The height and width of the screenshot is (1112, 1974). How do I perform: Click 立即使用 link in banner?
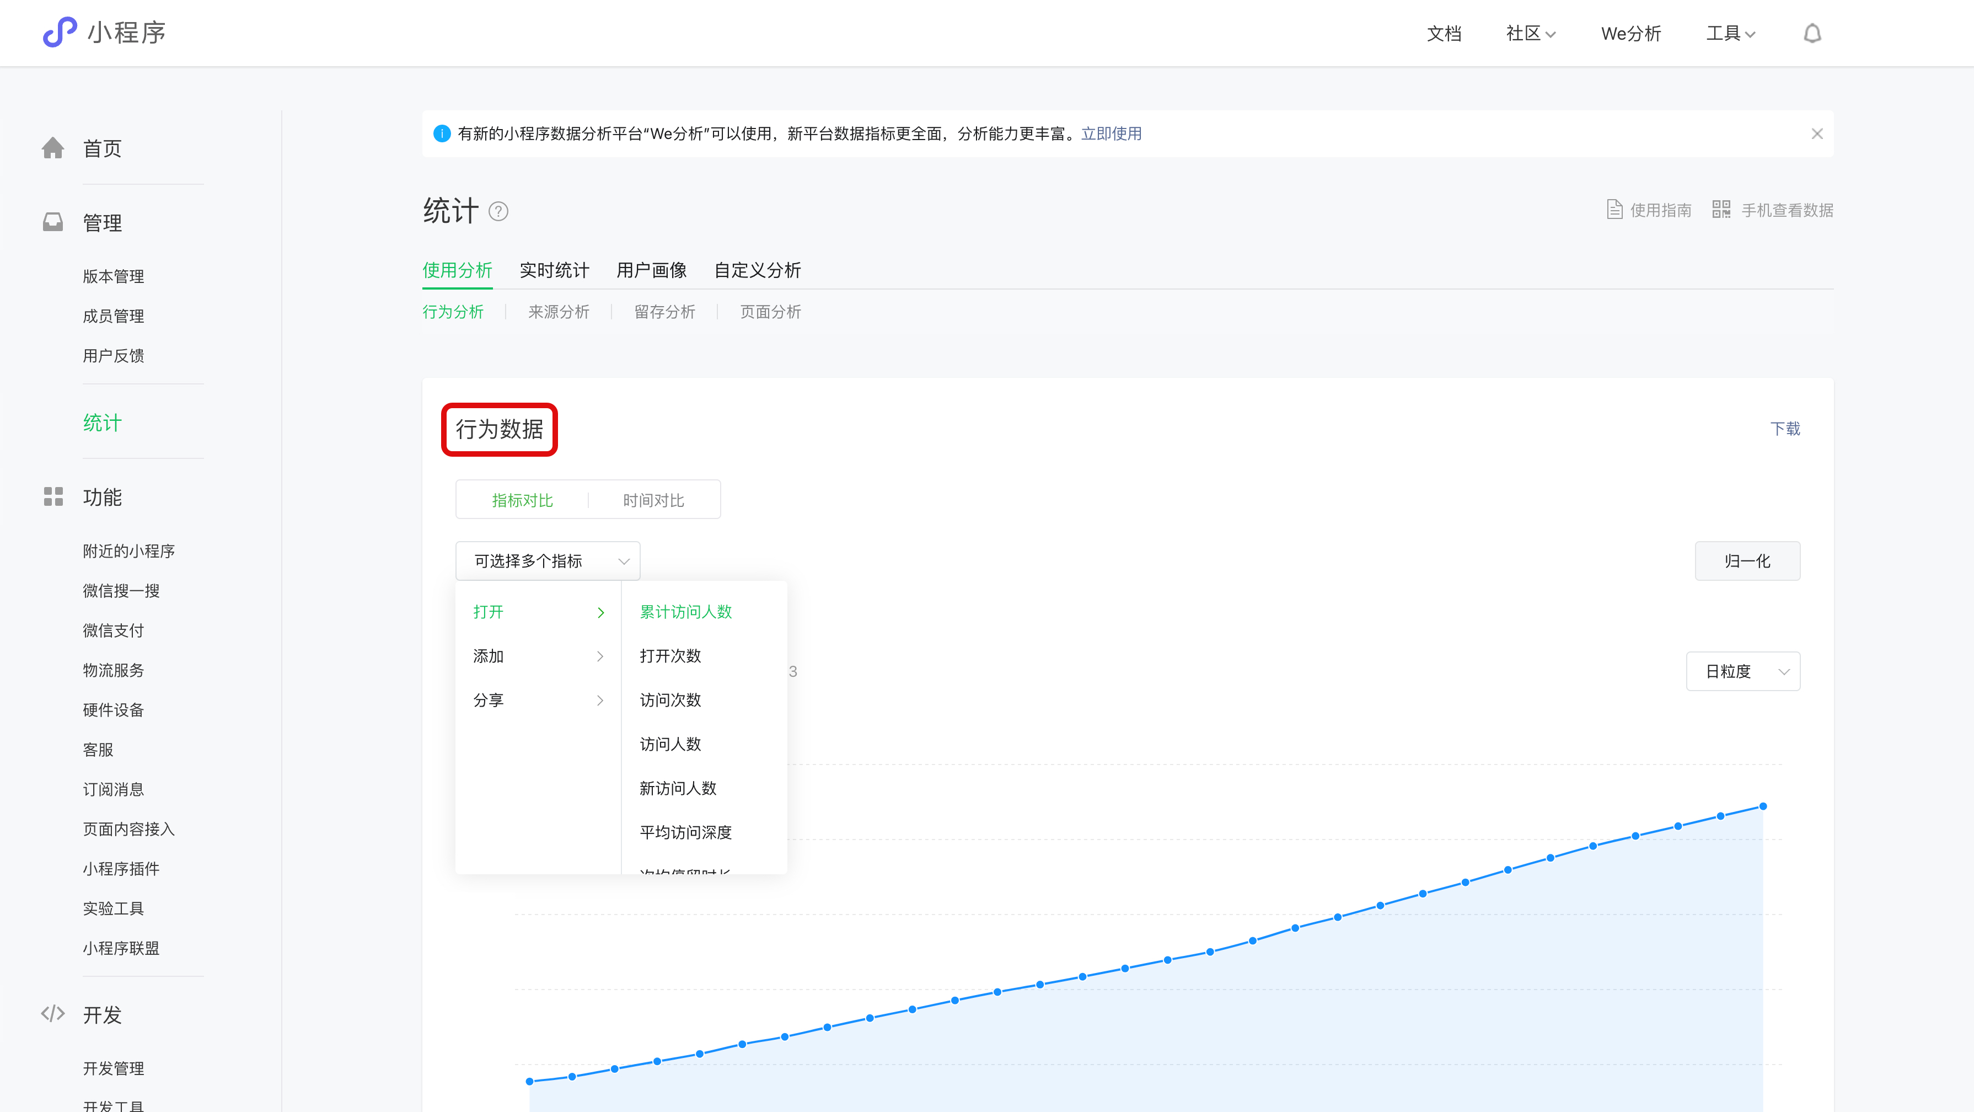click(x=1111, y=133)
